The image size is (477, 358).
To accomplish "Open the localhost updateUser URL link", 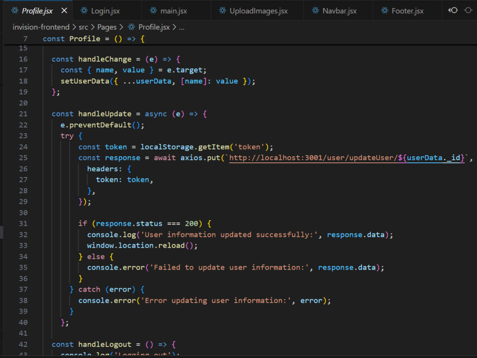I will coord(347,158).
